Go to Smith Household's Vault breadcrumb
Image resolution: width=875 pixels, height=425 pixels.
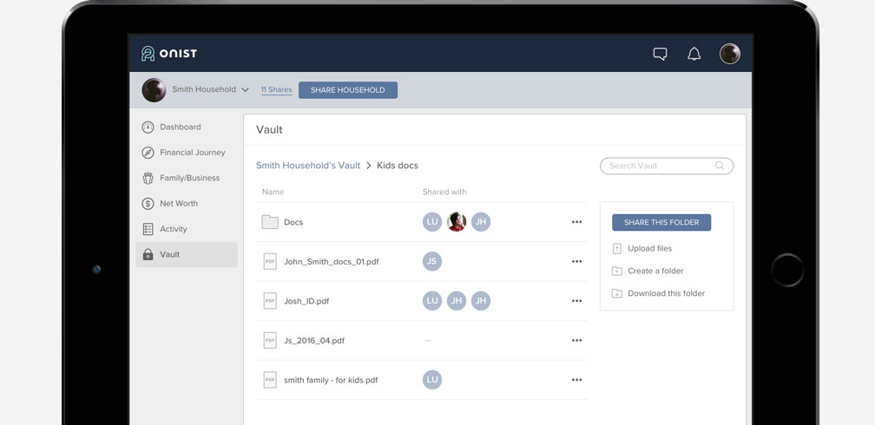(308, 166)
